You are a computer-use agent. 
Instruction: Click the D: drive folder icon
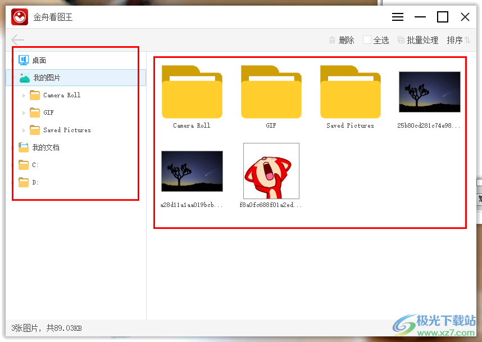click(24, 182)
